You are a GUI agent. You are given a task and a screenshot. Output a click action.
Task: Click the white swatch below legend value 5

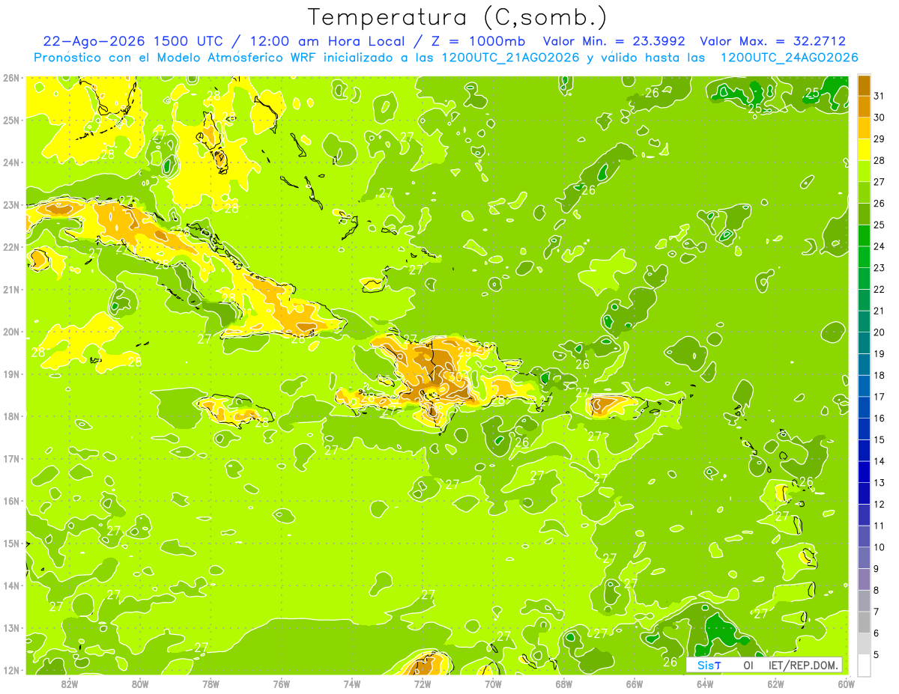pos(864,665)
